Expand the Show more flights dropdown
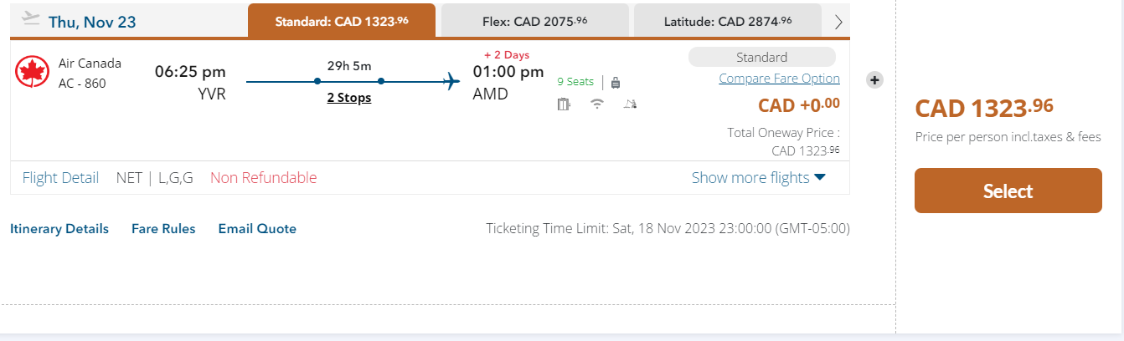 (759, 177)
